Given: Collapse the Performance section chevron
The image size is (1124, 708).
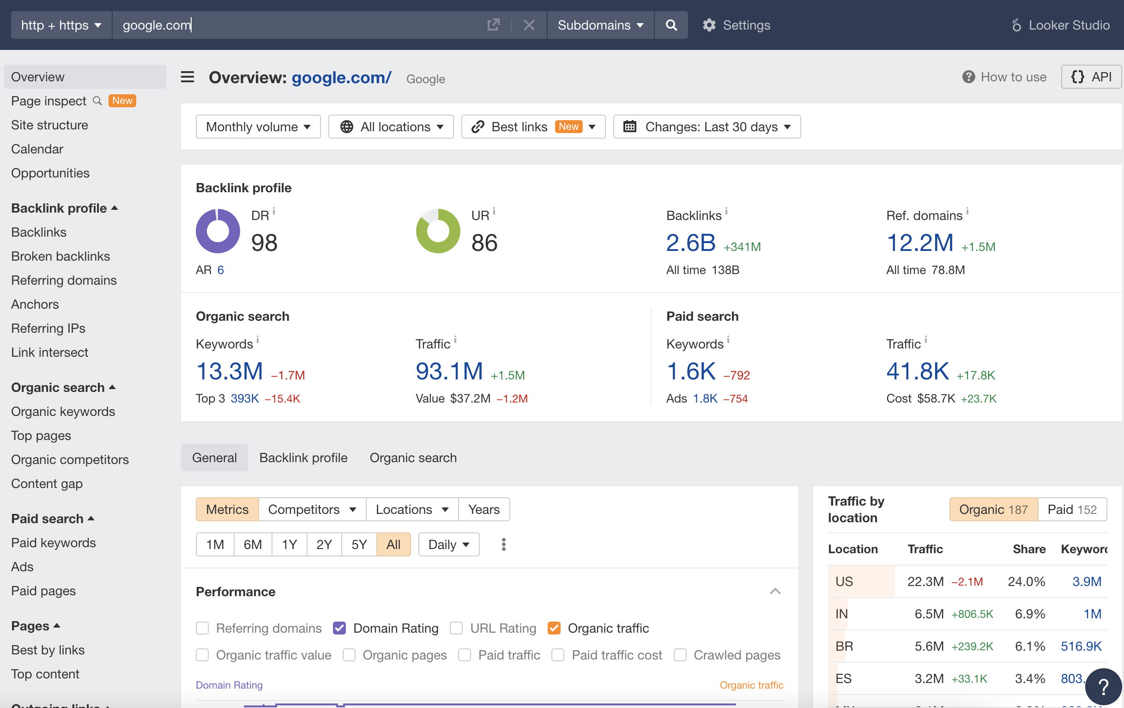Looking at the screenshot, I should click(775, 591).
